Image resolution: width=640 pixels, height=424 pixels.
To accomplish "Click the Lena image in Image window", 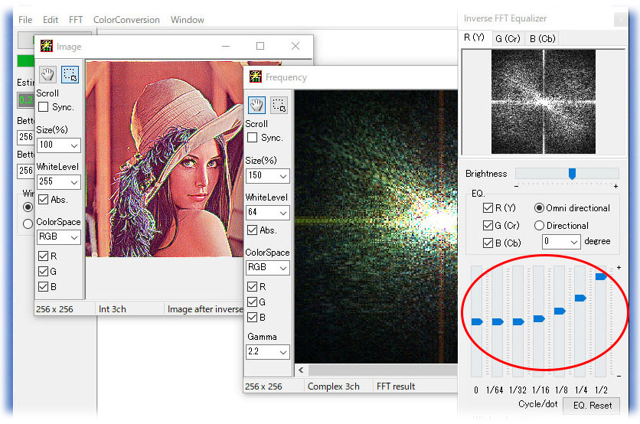I will (x=165, y=159).
